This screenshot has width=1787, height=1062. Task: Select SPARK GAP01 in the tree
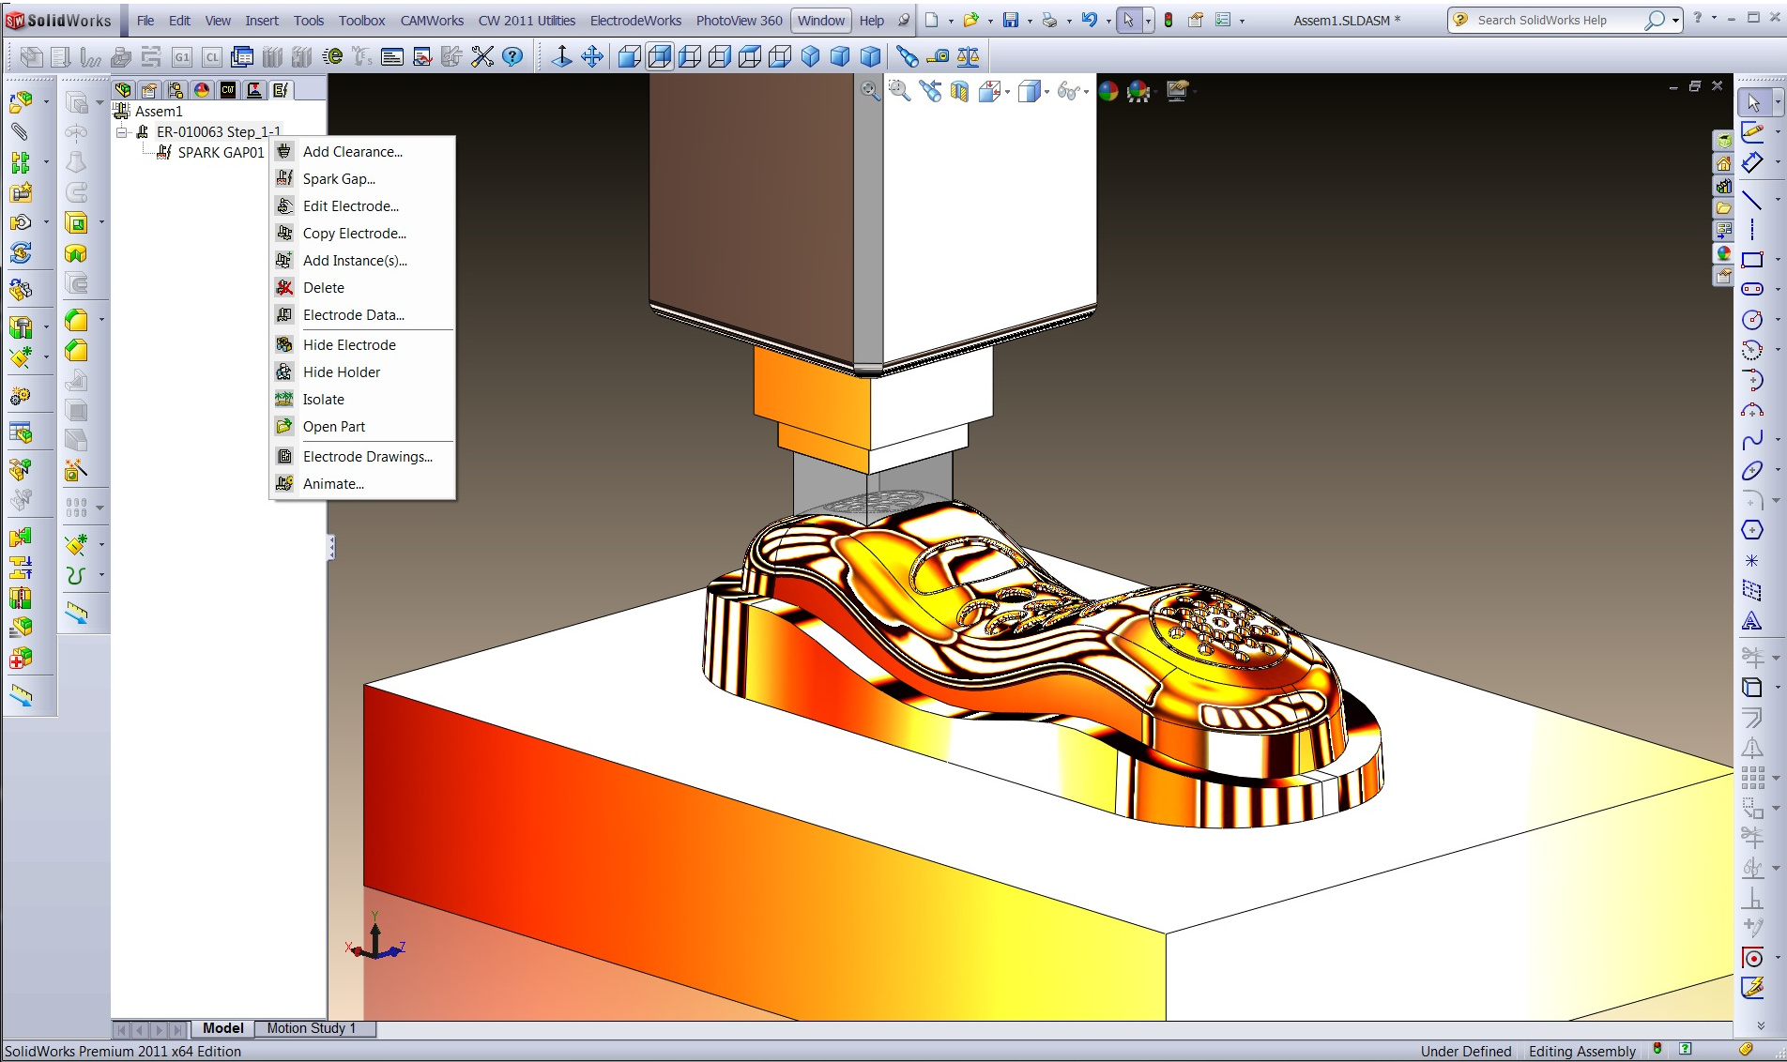[x=221, y=152]
